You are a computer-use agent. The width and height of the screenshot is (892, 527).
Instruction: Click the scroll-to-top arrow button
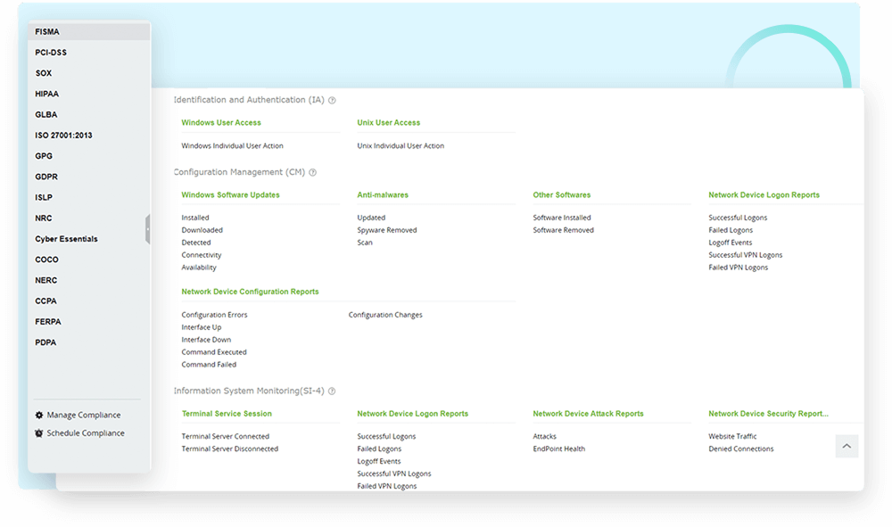847,446
